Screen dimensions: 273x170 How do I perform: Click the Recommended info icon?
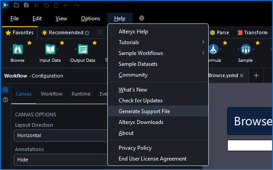coord(87,33)
